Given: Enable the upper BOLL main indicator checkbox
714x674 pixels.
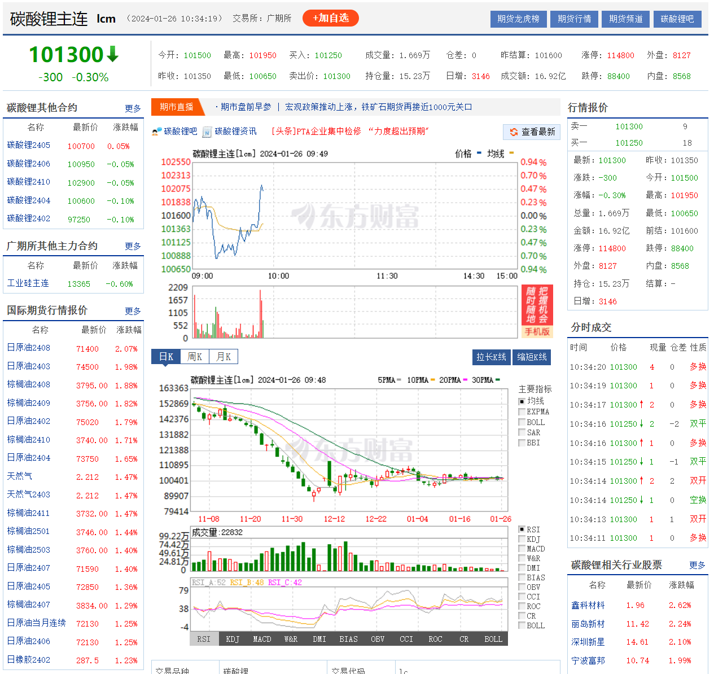Looking at the screenshot, I should (x=522, y=422).
